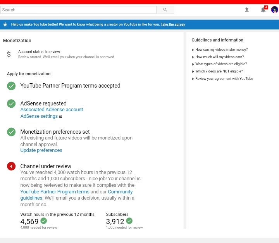Click green check beside Partner Program terms accepted

pyautogui.click(x=11, y=86)
